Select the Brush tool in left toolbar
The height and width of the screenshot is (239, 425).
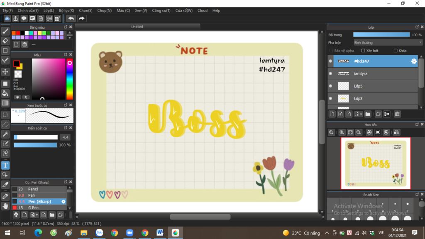[5, 31]
